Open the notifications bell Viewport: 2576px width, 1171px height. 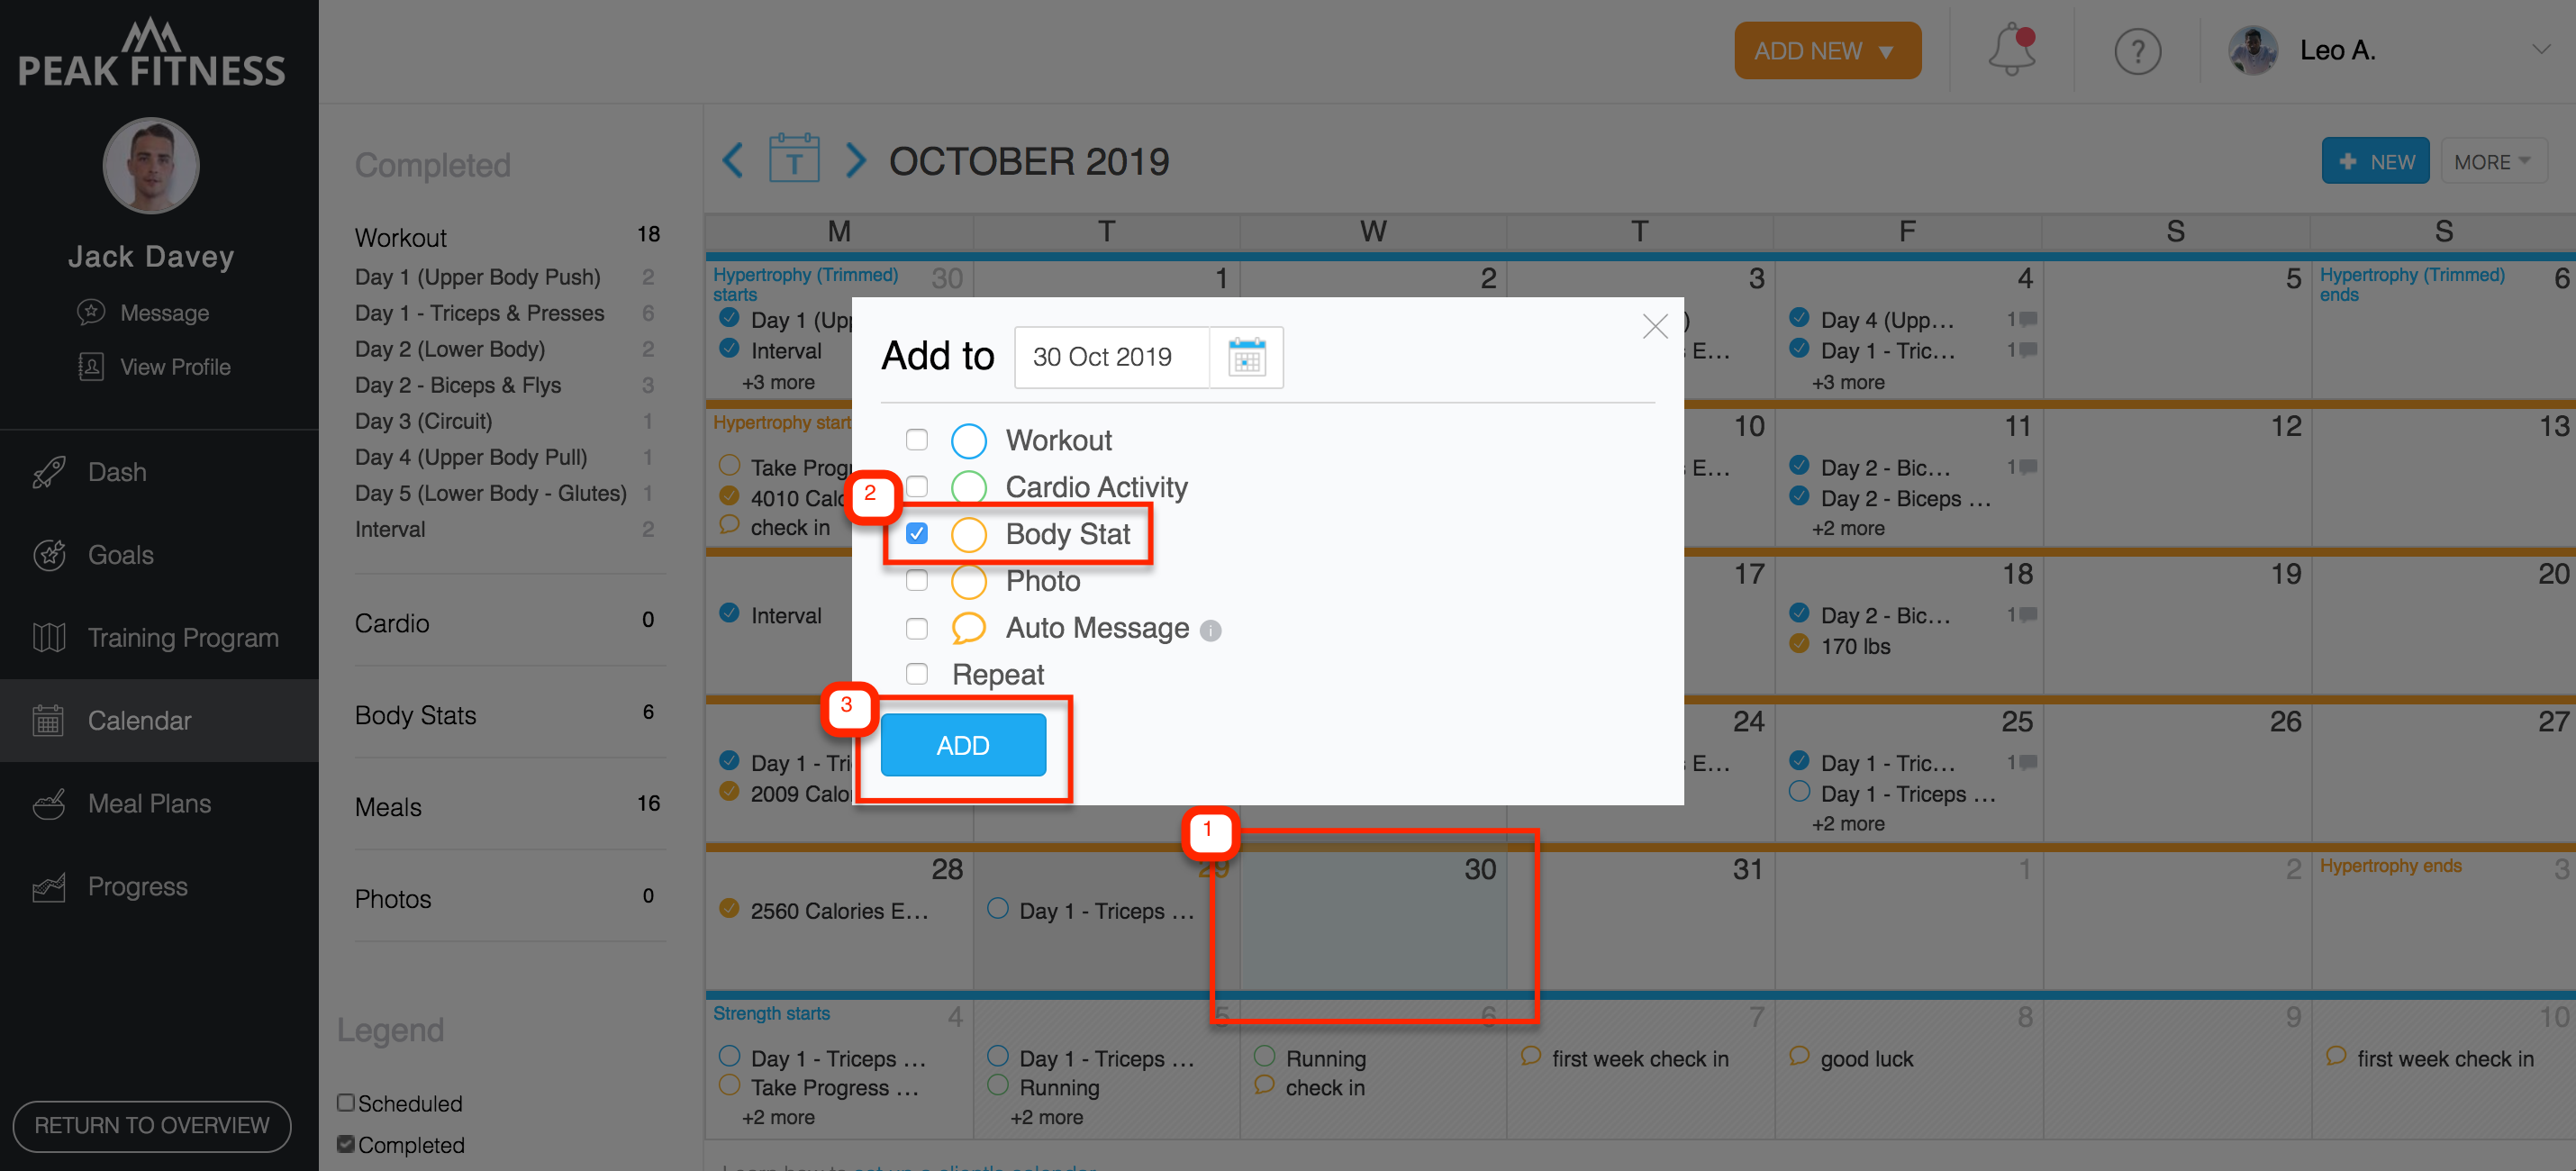[x=2011, y=50]
